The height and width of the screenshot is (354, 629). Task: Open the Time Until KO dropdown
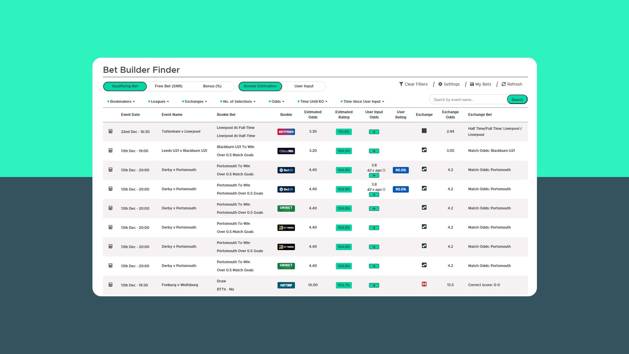pos(312,101)
